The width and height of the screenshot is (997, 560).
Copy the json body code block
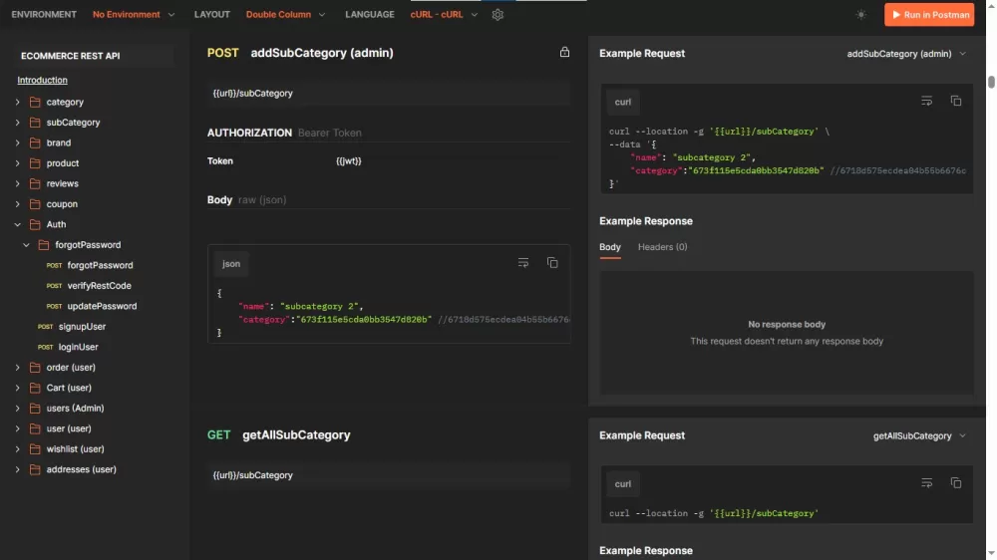[552, 263]
